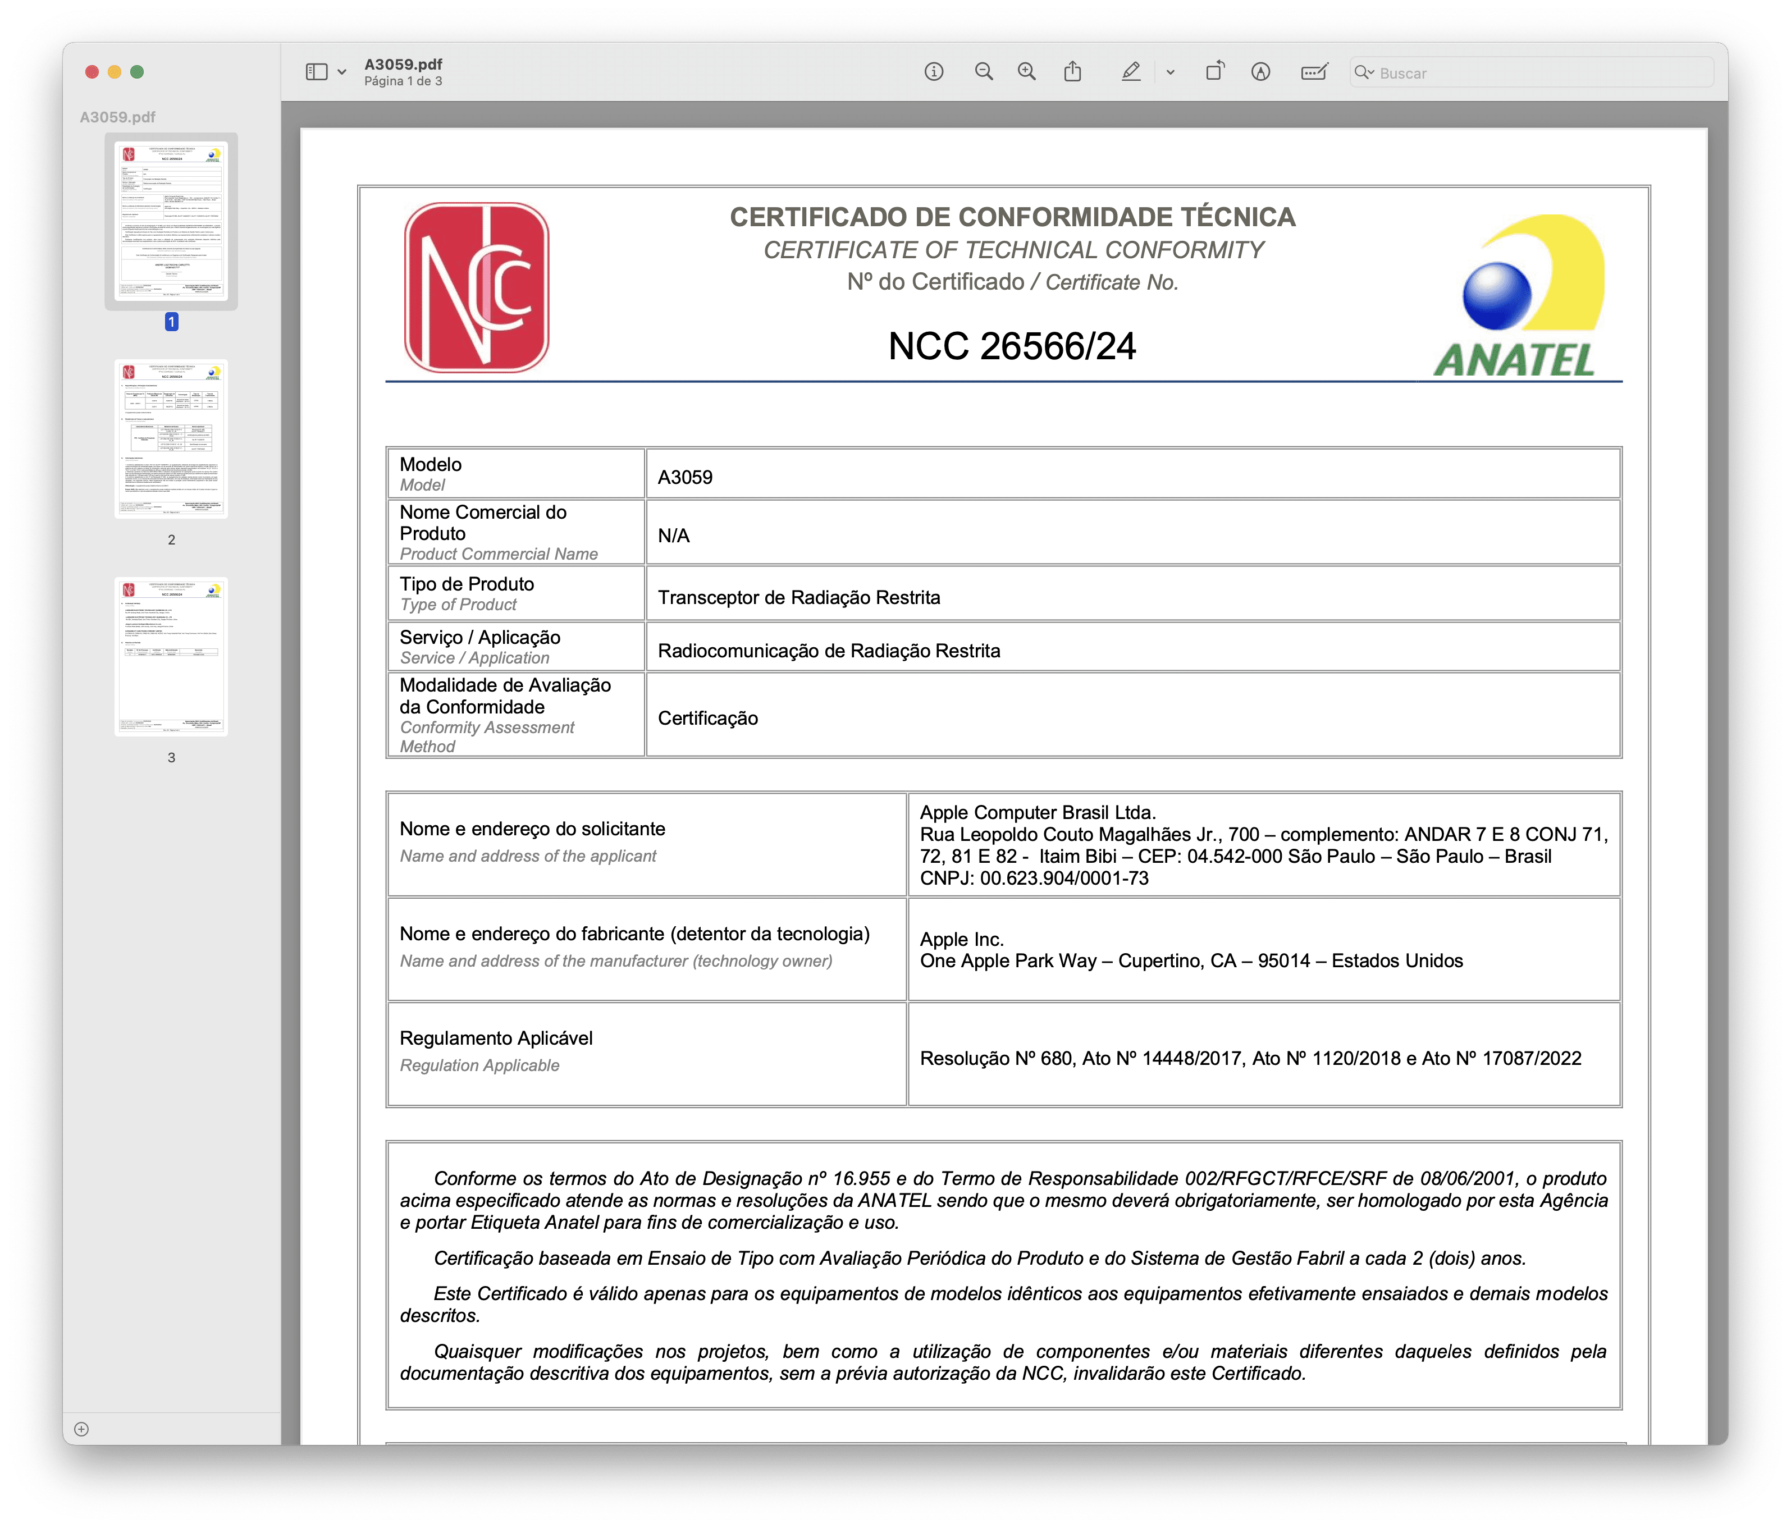Open sidebar view options chevron
The image size is (1791, 1528).
click(x=342, y=72)
